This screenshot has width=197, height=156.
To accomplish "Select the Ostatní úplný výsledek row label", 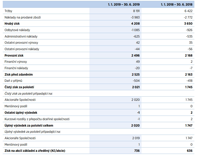I will coord(21,113).
